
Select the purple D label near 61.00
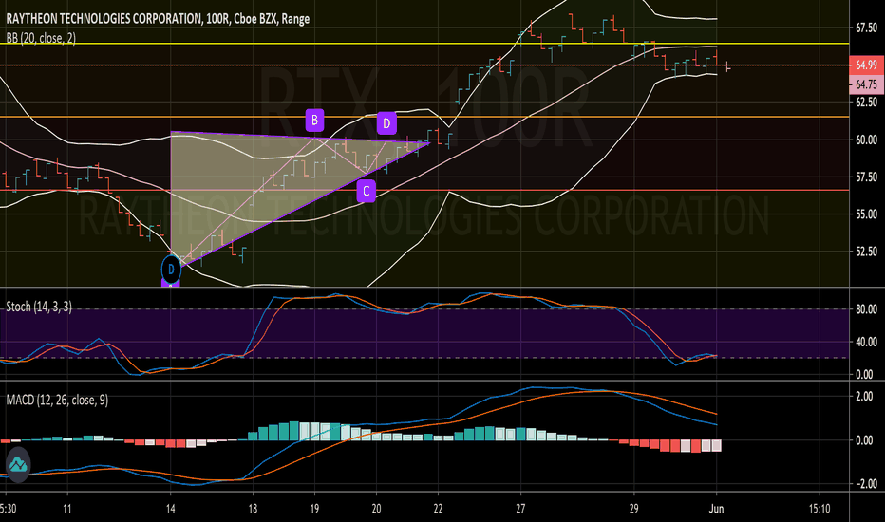[x=386, y=123]
